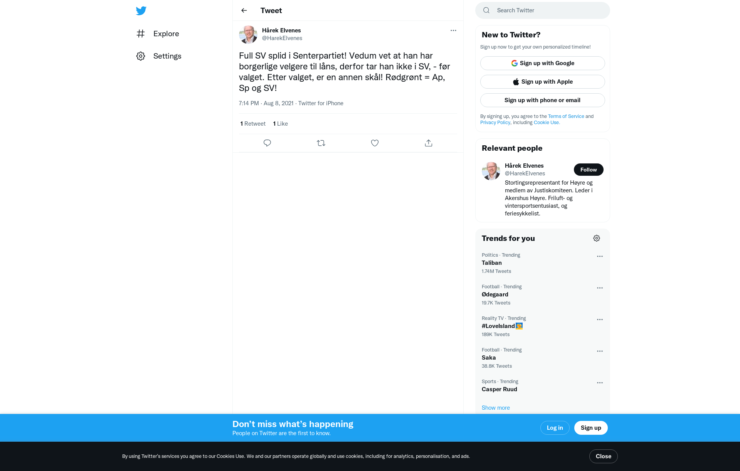The image size is (740, 471).
Task: Open Trends settings gear icon
Action: 597,238
